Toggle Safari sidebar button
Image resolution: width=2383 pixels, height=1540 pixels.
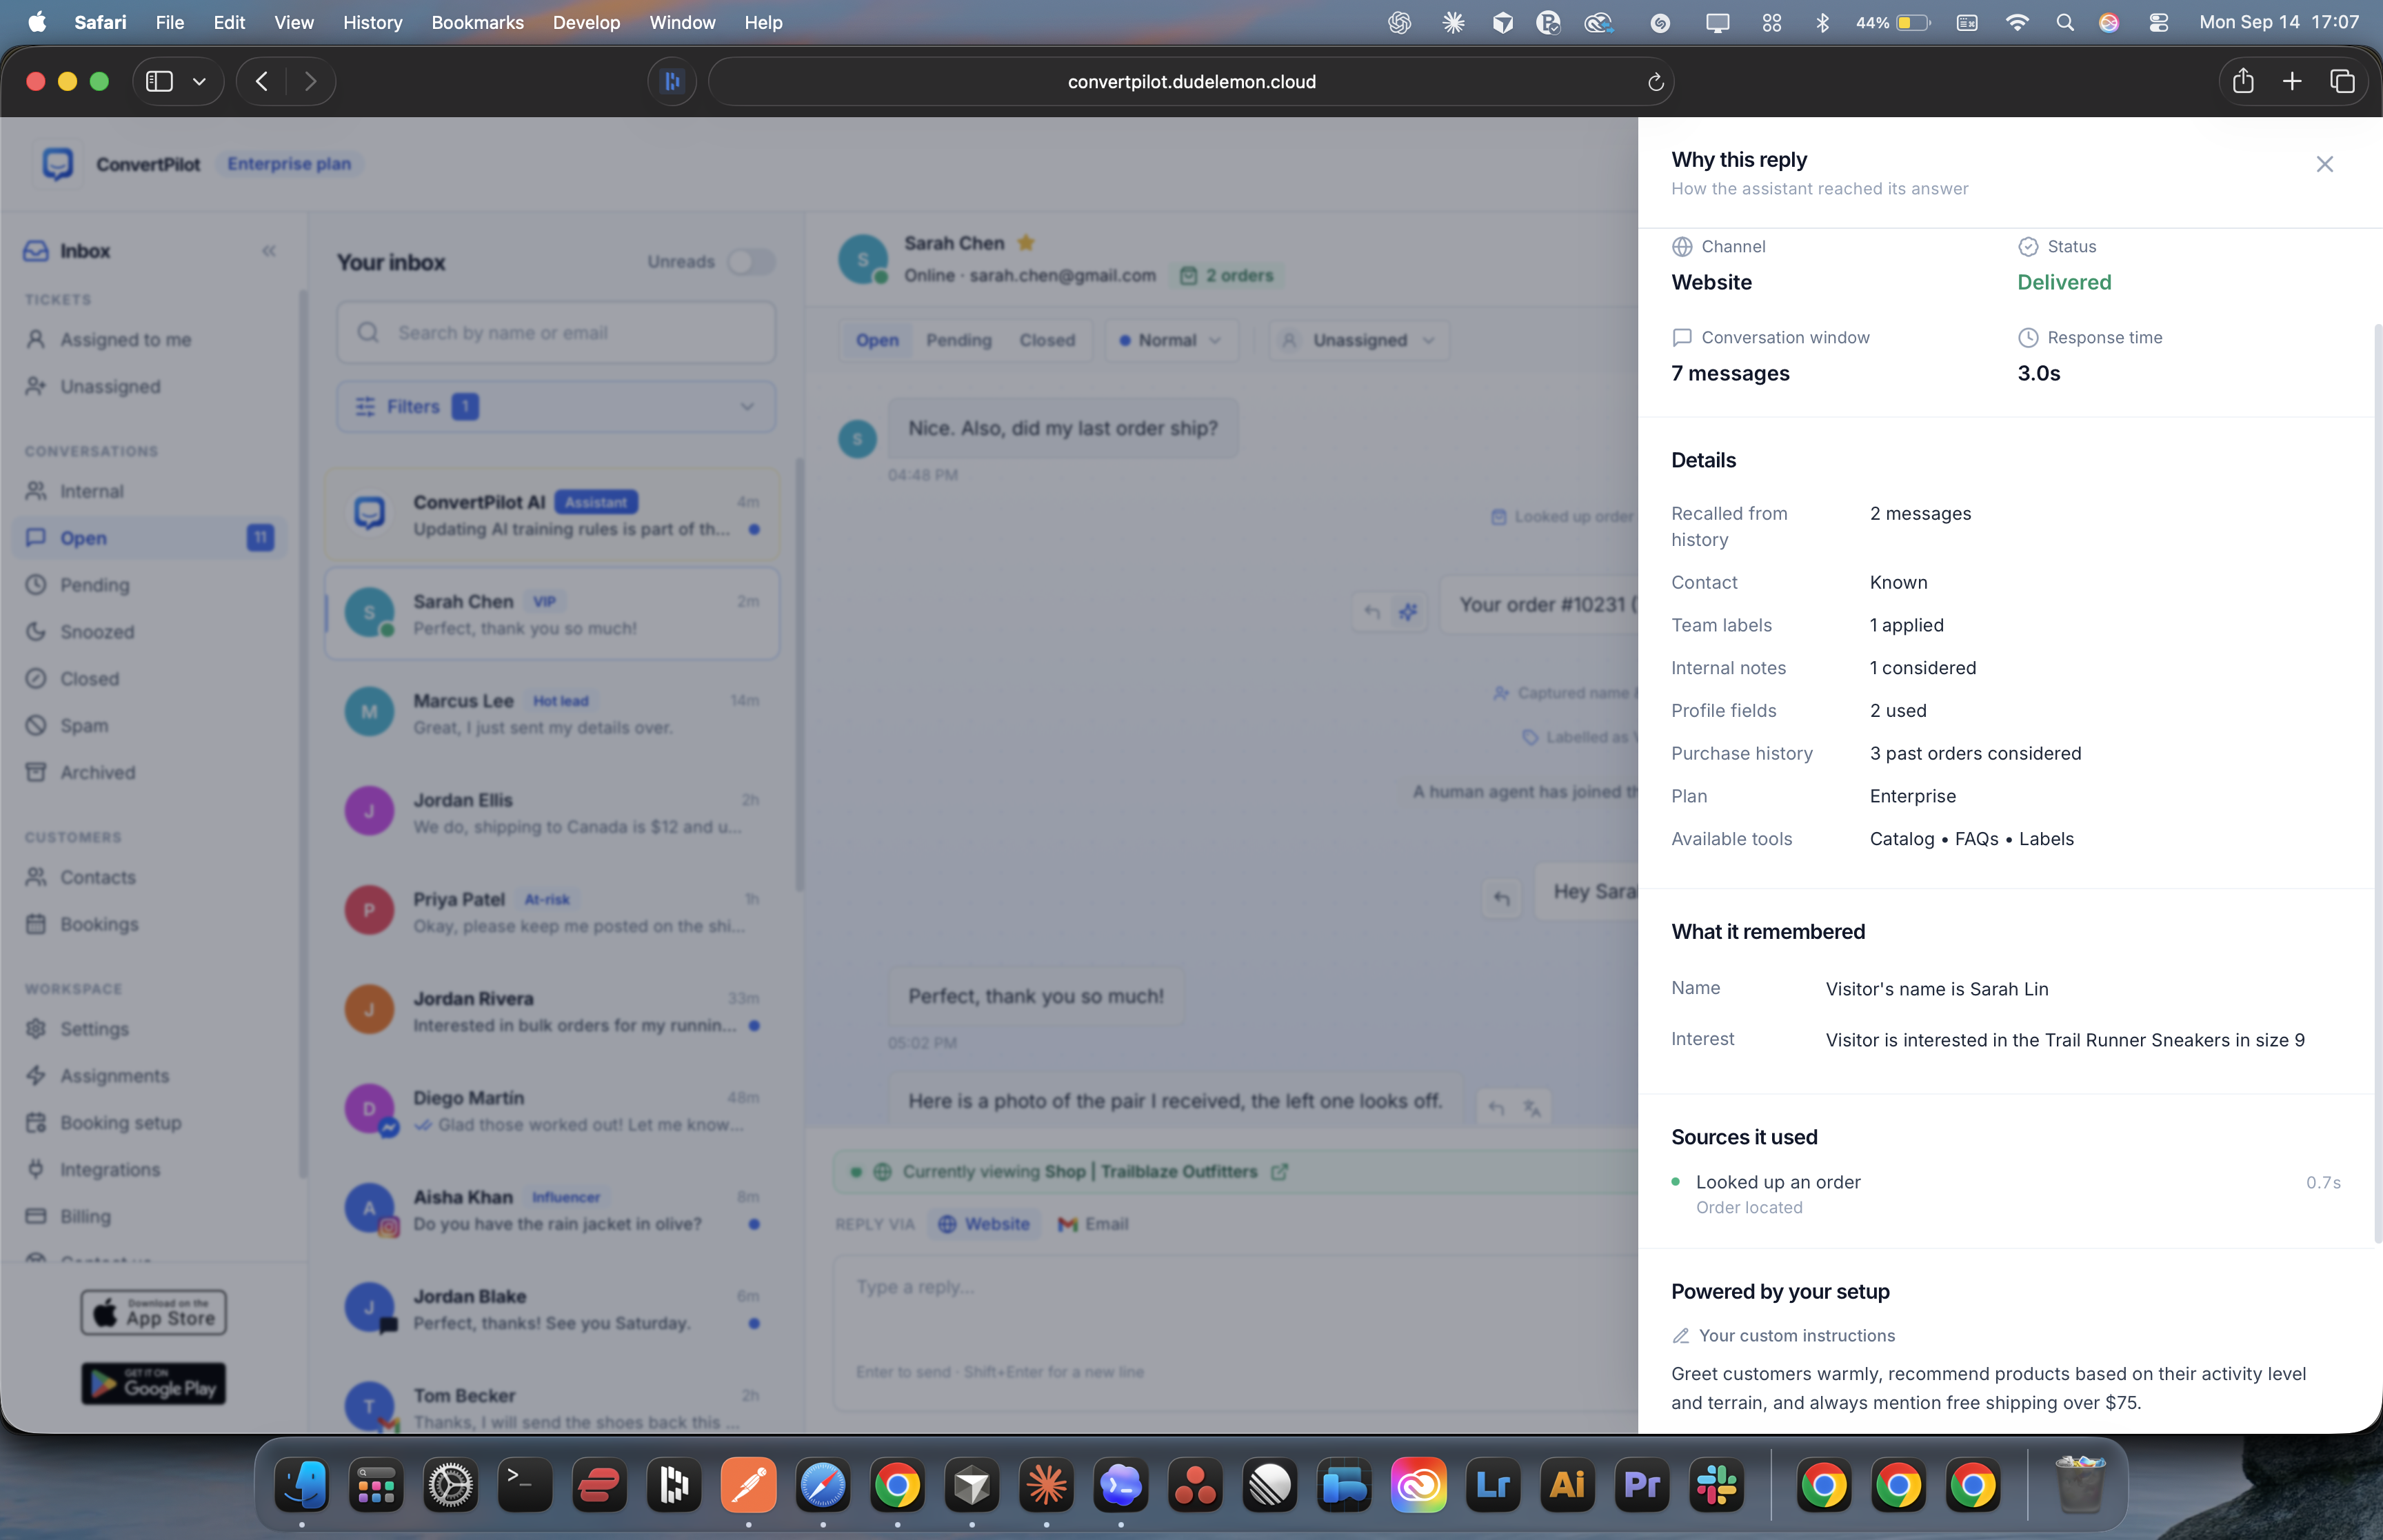pyautogui.click(x=159, y=82)
